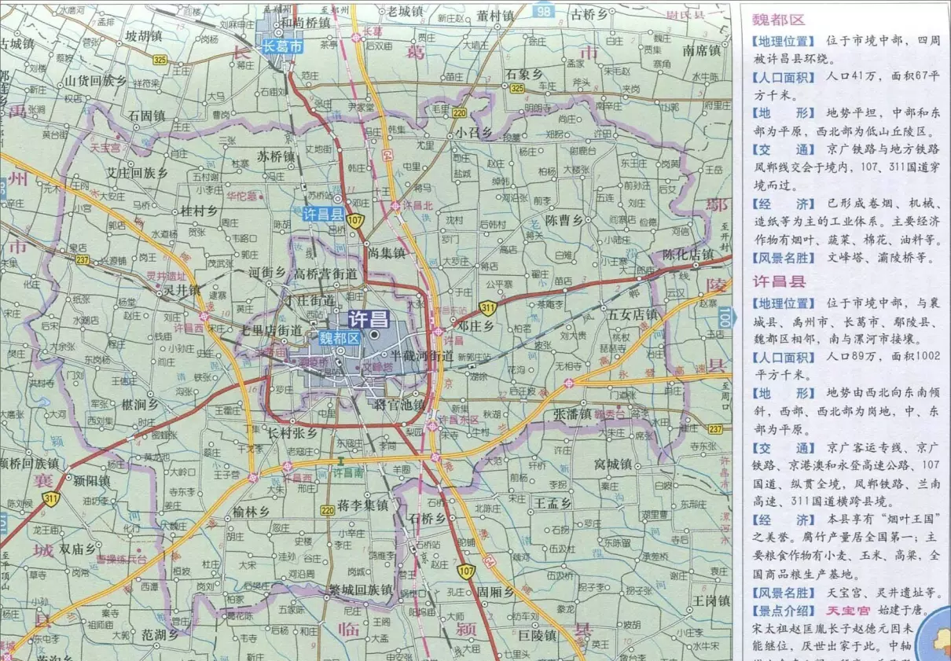Select the 文峰塔 landmark on the map
951x661 pixels.
coord(377,366)
